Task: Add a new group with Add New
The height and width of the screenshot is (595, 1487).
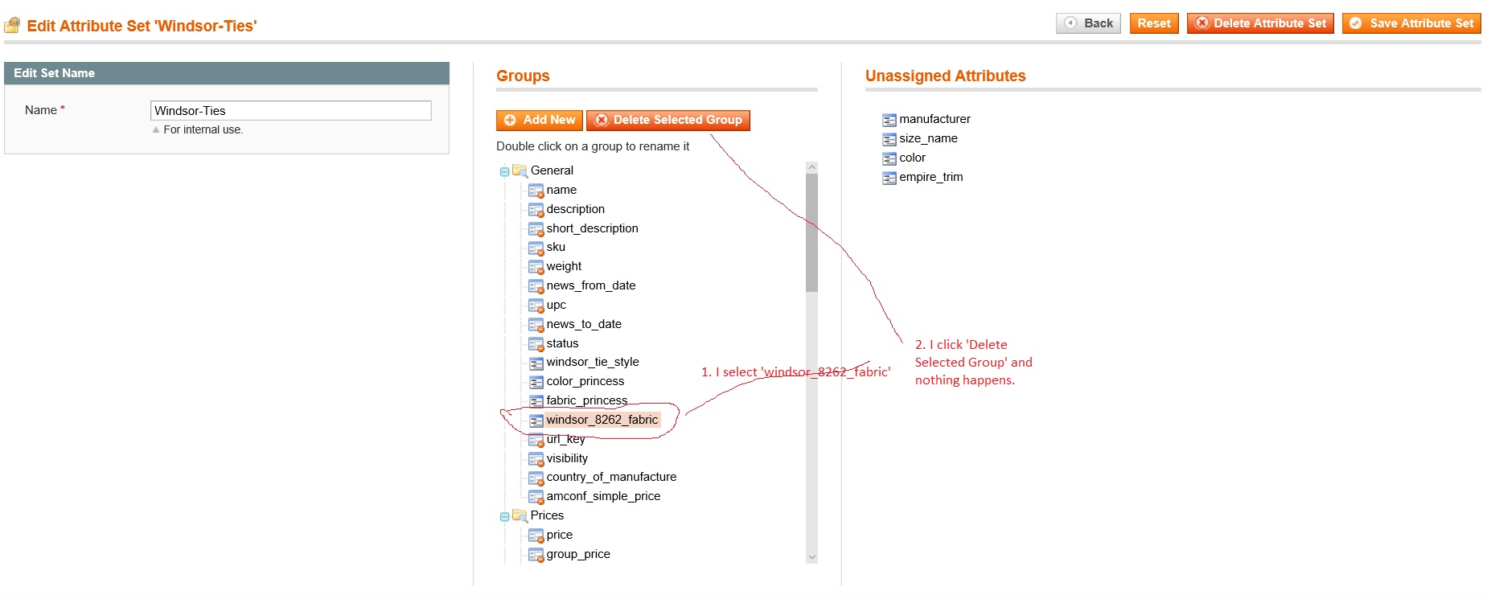Action: tap(540, 120)
